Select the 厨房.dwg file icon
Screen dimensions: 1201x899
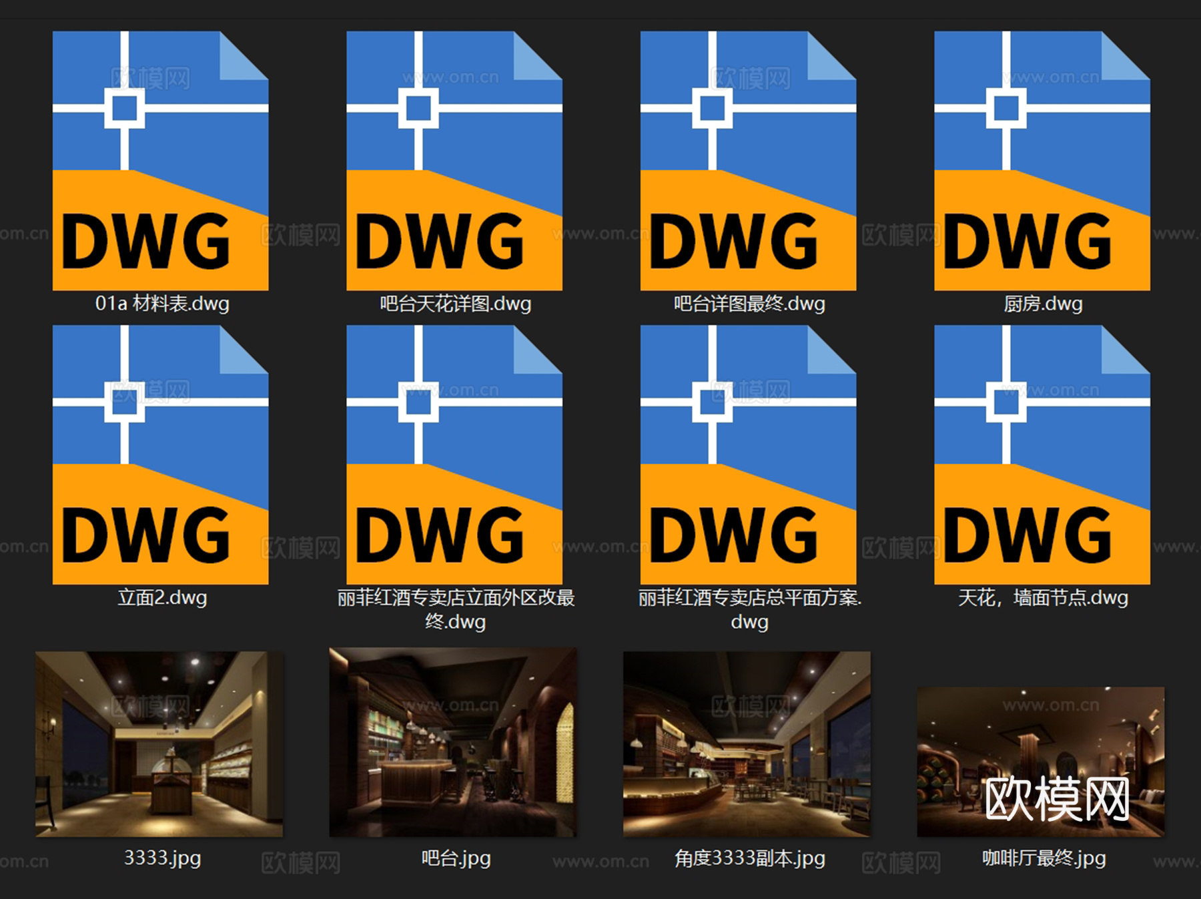click(1042, 161)
